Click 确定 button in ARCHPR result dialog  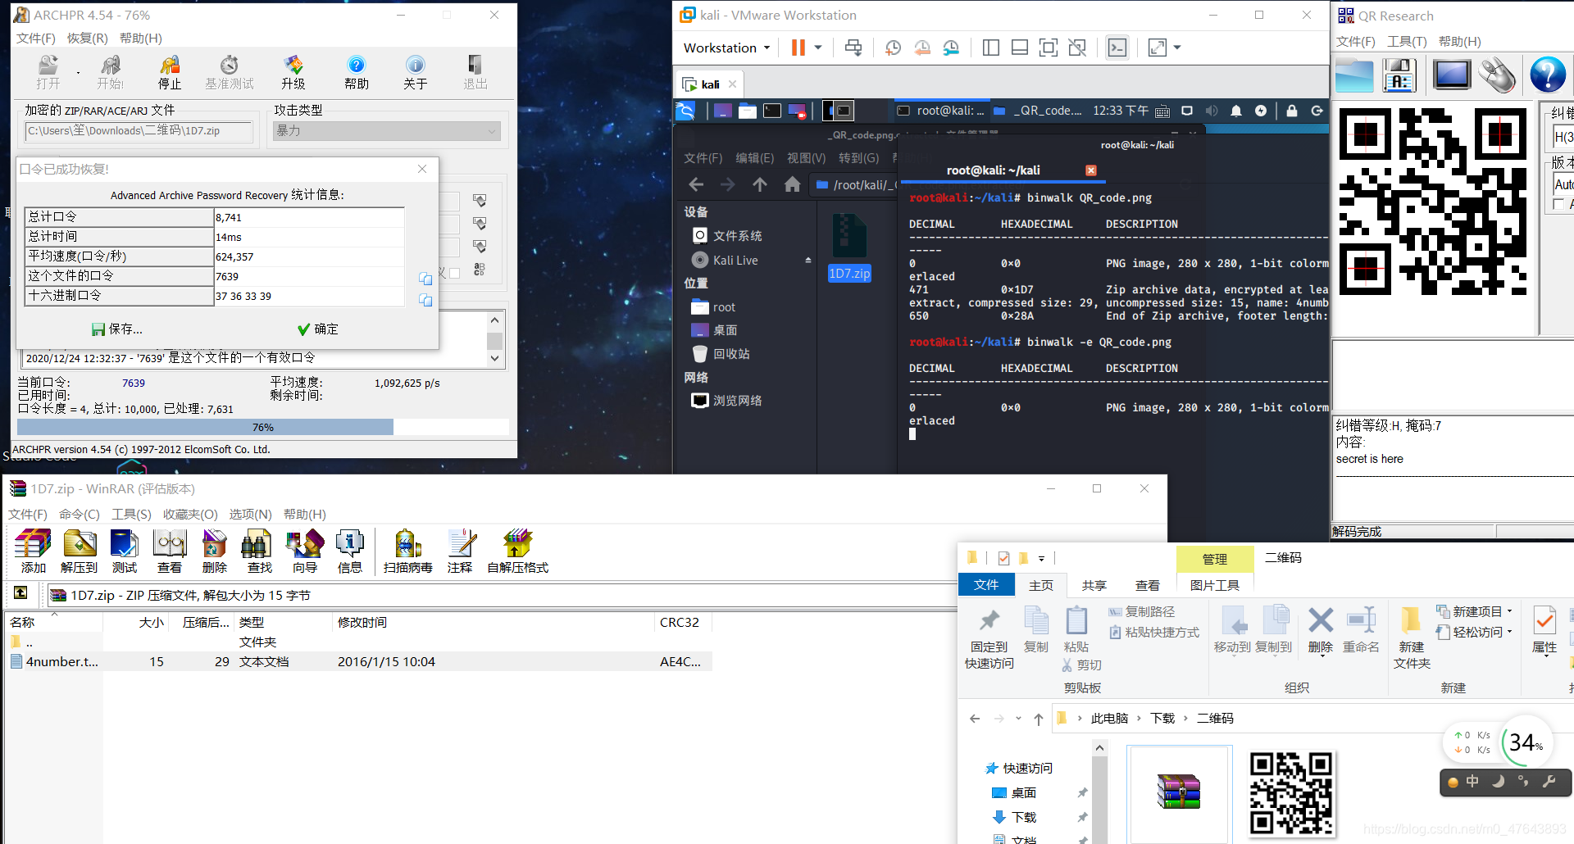318,329
